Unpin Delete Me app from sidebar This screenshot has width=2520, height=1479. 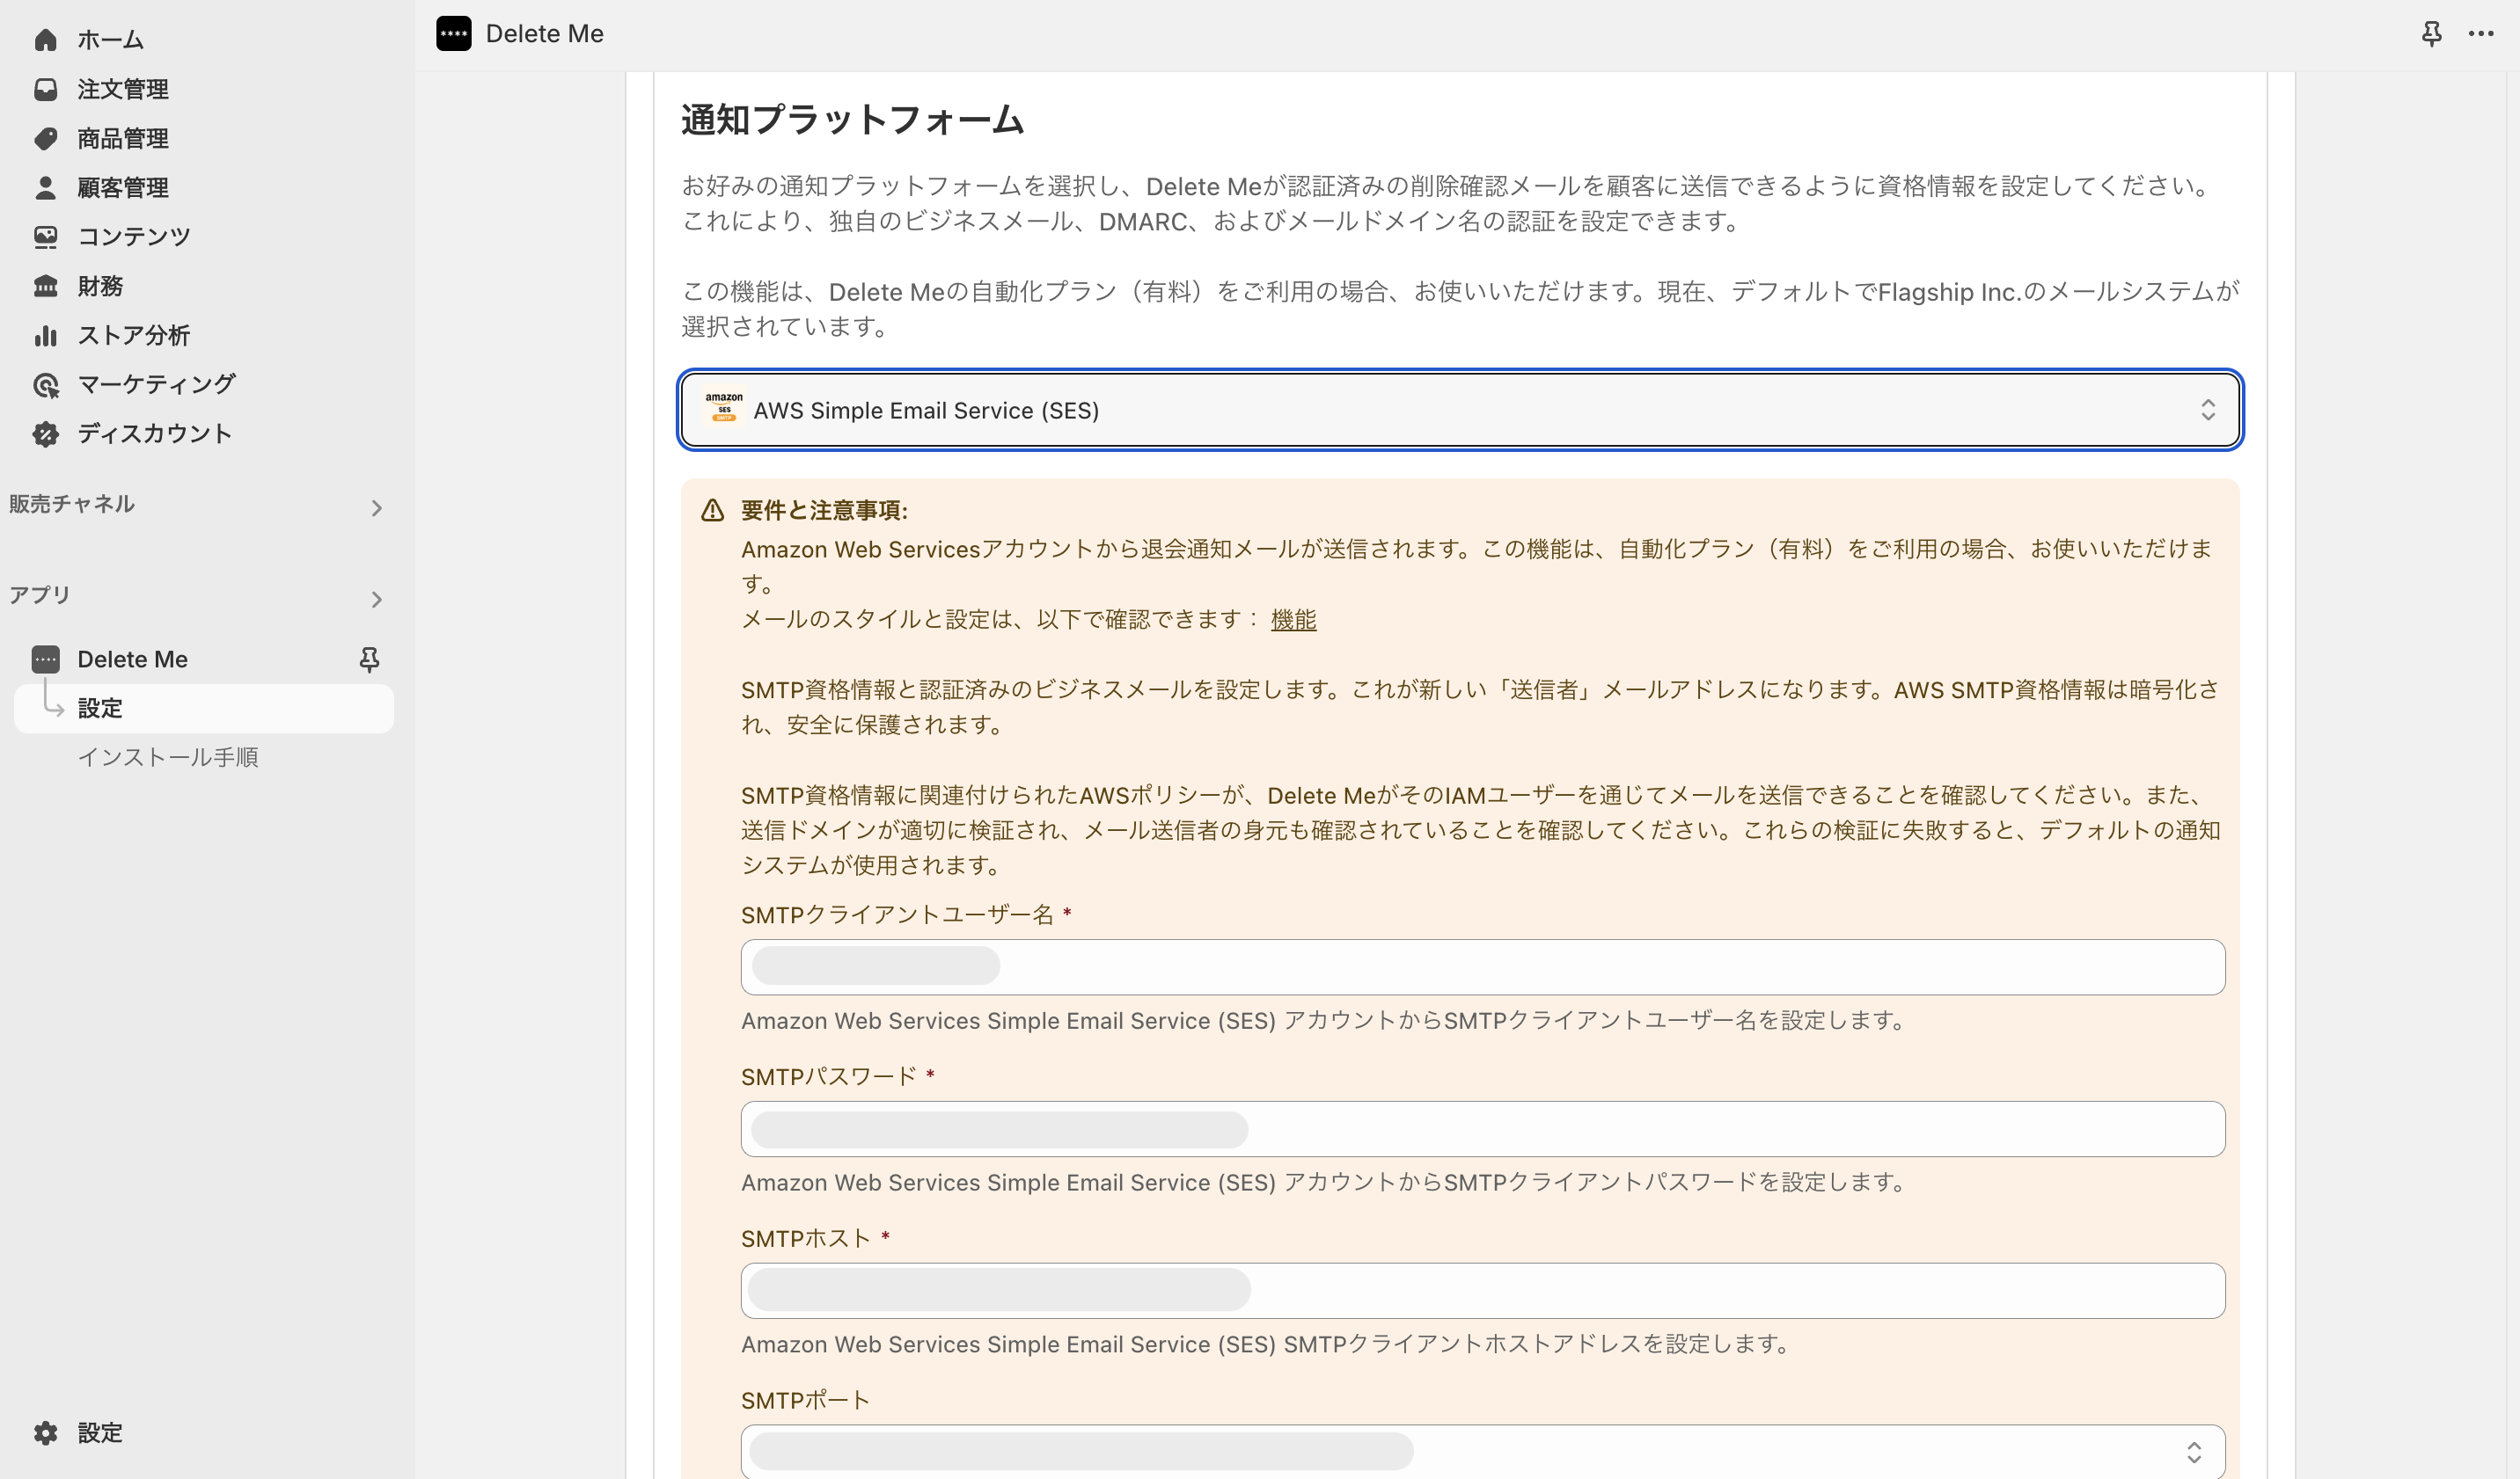click(369, 659)
